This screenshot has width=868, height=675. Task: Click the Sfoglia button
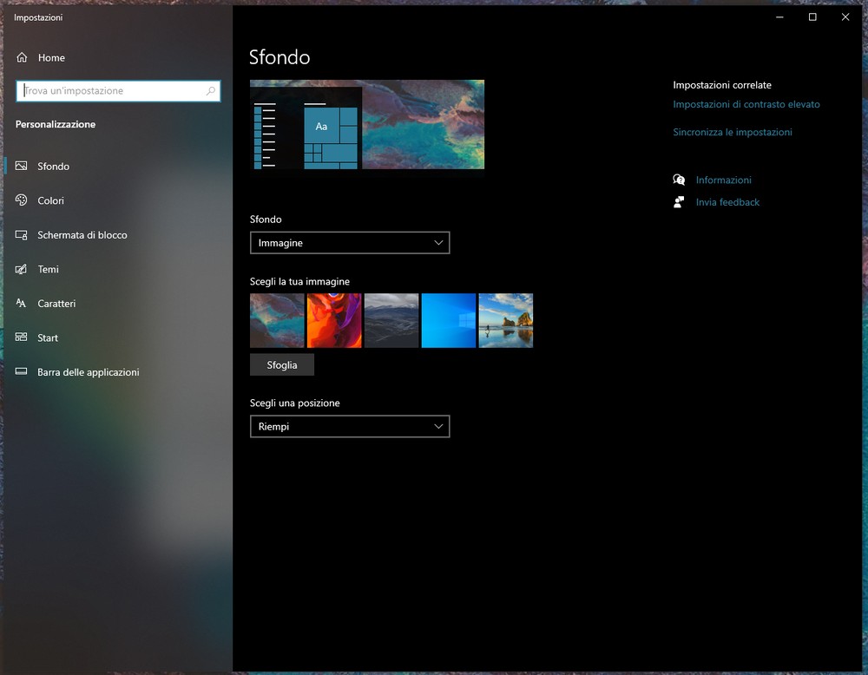282,365
